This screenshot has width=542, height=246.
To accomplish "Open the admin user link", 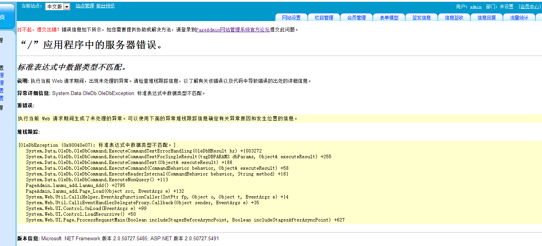I will [x=476, y=7].
